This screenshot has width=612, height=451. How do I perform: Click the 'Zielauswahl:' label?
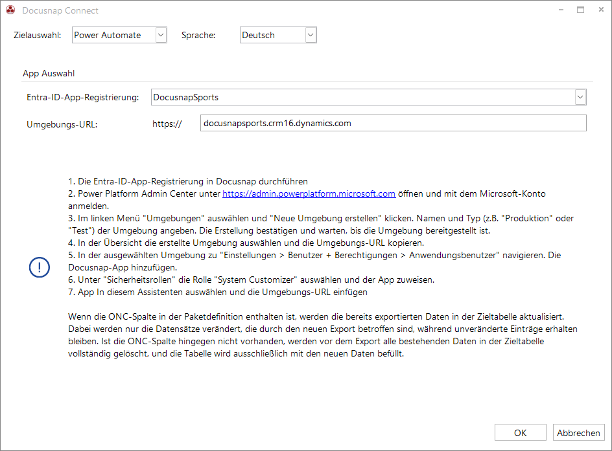point(38,35)
